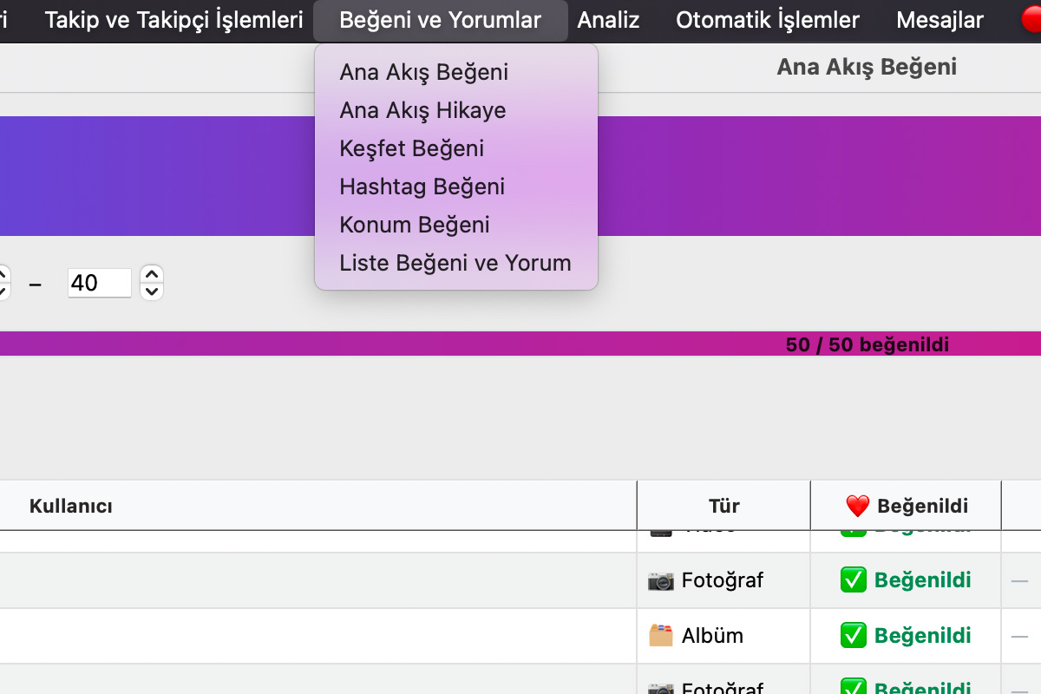Click the green checkmark in the Fotoğraf row above Albüm
This screenshot has width=1041, height=694.
pyautogui.click(x=854, y=580)
